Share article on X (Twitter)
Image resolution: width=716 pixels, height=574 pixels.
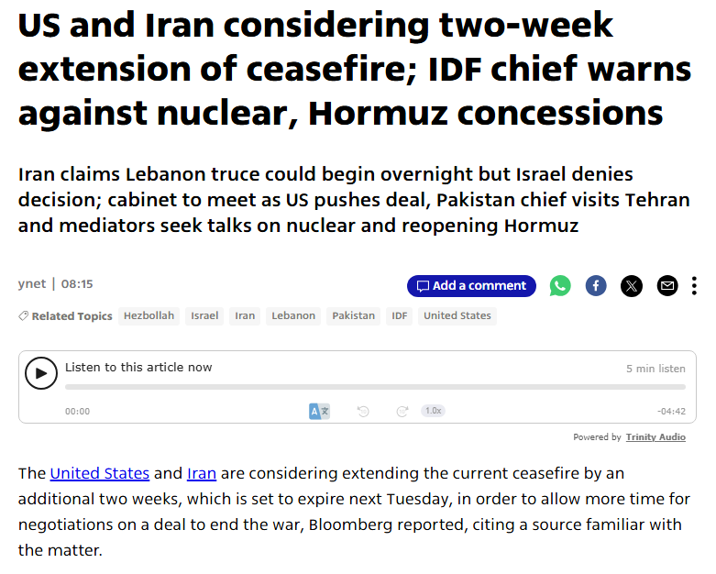[632, 285]
